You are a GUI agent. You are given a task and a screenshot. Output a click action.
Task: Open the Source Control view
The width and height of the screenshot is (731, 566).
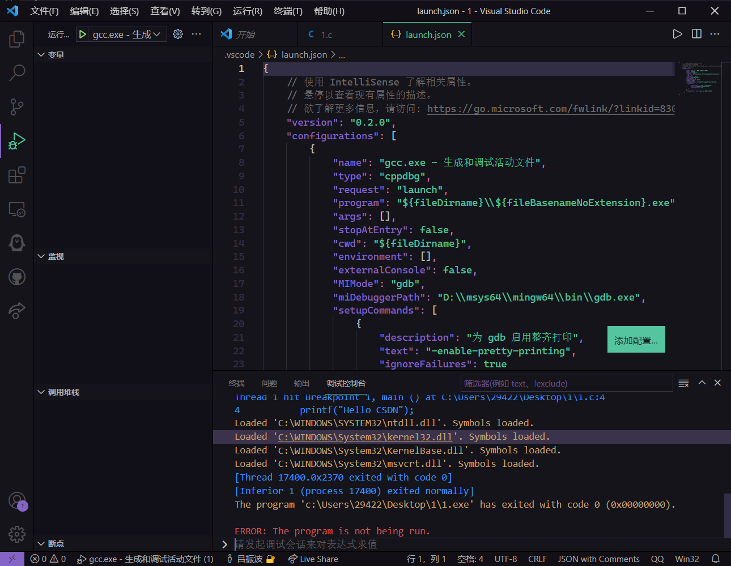[16, 106]
